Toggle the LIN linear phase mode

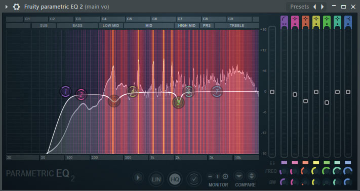(156, 179)
